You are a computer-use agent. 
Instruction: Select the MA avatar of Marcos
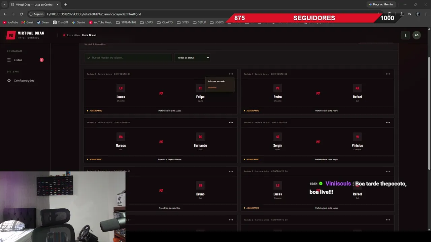coord(121,137)
